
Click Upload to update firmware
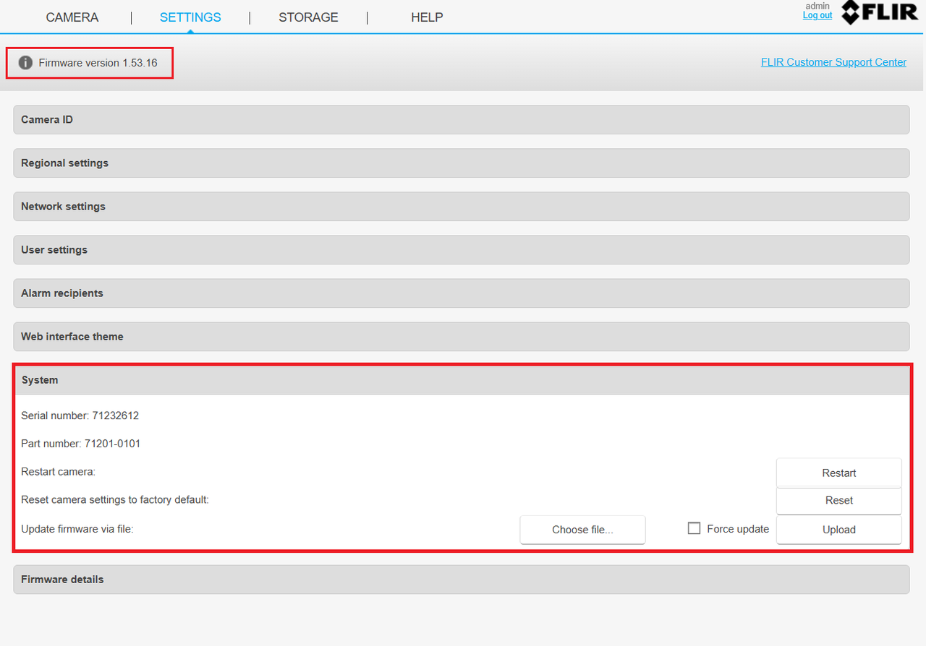point(839,530)
